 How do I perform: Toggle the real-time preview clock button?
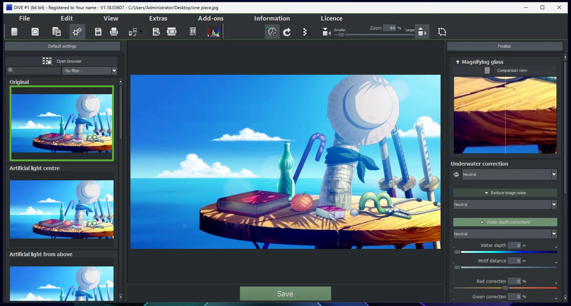pyautogui.click(x=272, y=32)
